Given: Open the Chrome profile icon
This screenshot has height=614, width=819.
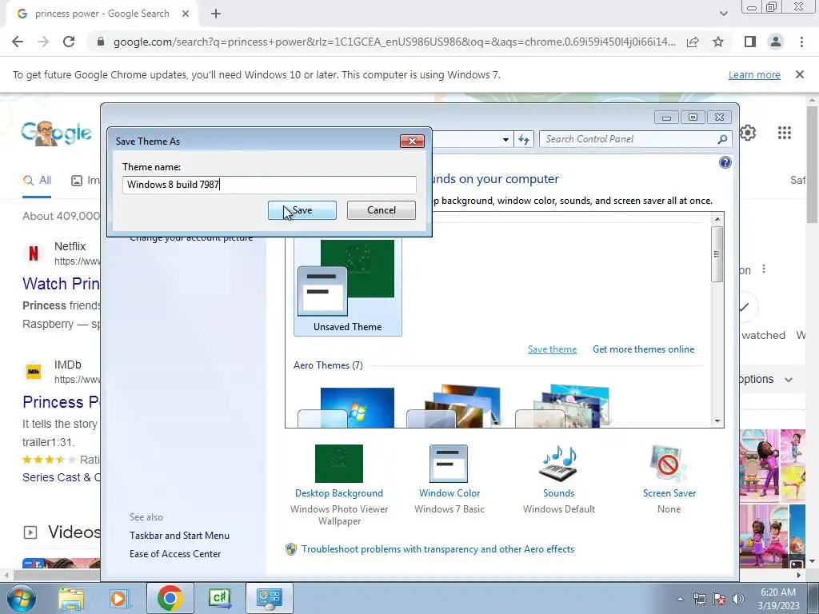Looking at the screenshot, I should pyautogui.click(x=776, y=42).
